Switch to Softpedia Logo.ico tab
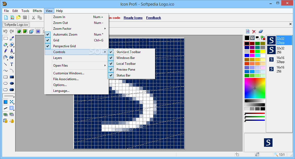 [x=16, y=25]
